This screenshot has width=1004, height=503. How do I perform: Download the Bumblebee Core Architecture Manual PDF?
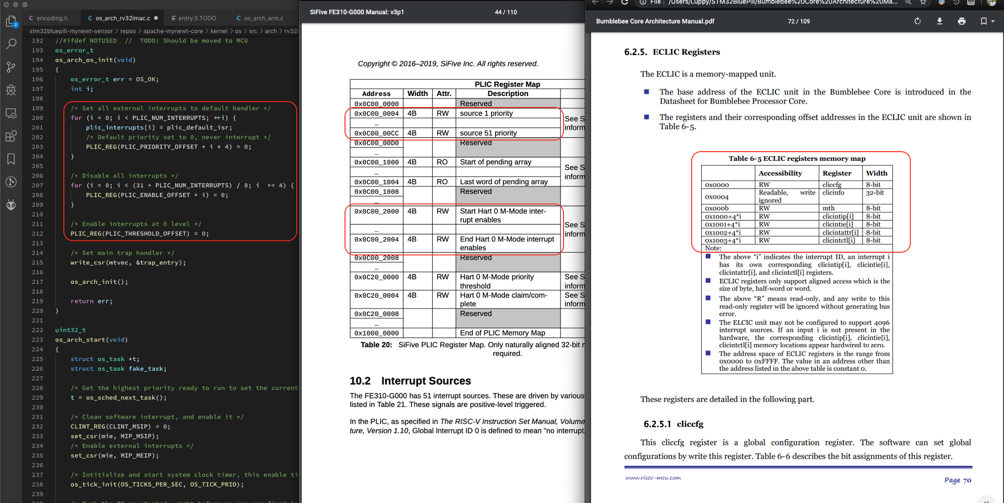point(939,21)
